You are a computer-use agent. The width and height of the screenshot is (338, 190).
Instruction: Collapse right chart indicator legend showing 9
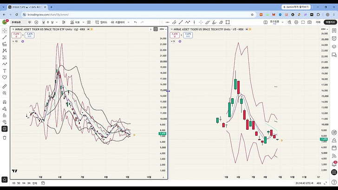coord(173,41)
